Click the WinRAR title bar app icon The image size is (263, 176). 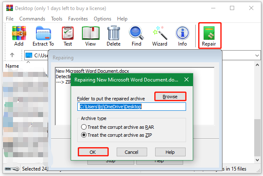coord(10,8)
